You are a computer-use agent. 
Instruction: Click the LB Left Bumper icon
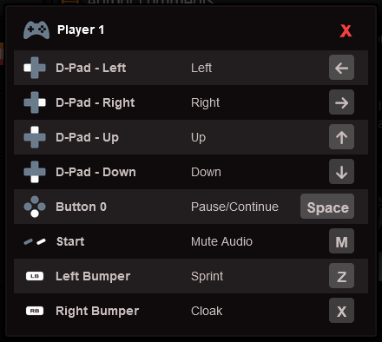tap(35, 276)
